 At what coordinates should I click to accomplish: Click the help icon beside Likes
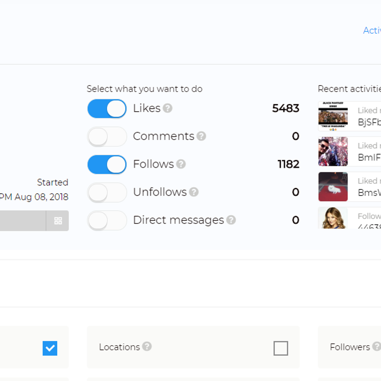pos(168,108)
